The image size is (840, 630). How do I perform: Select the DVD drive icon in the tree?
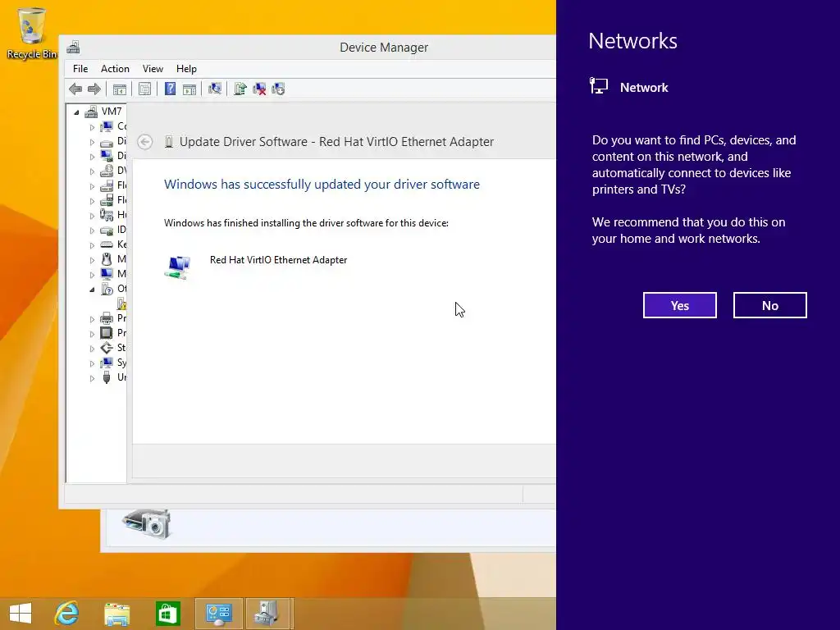pos(107,171)
